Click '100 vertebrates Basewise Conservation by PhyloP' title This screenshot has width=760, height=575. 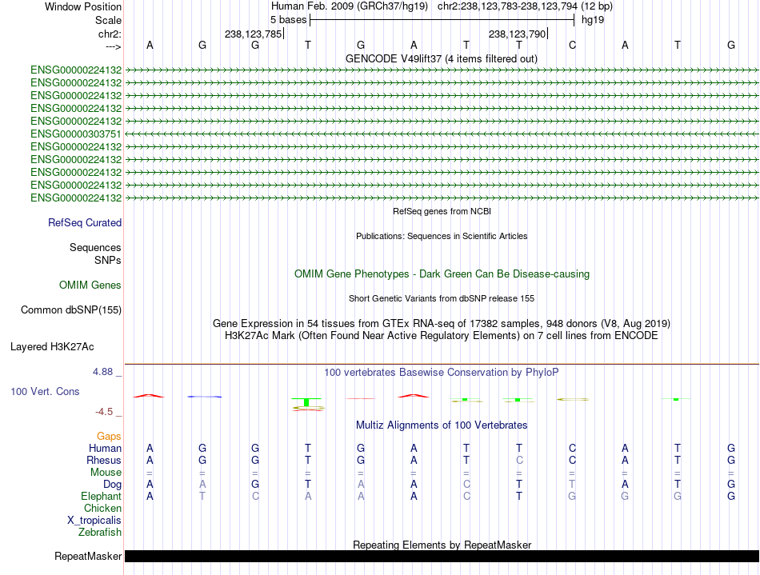[442, 372]
